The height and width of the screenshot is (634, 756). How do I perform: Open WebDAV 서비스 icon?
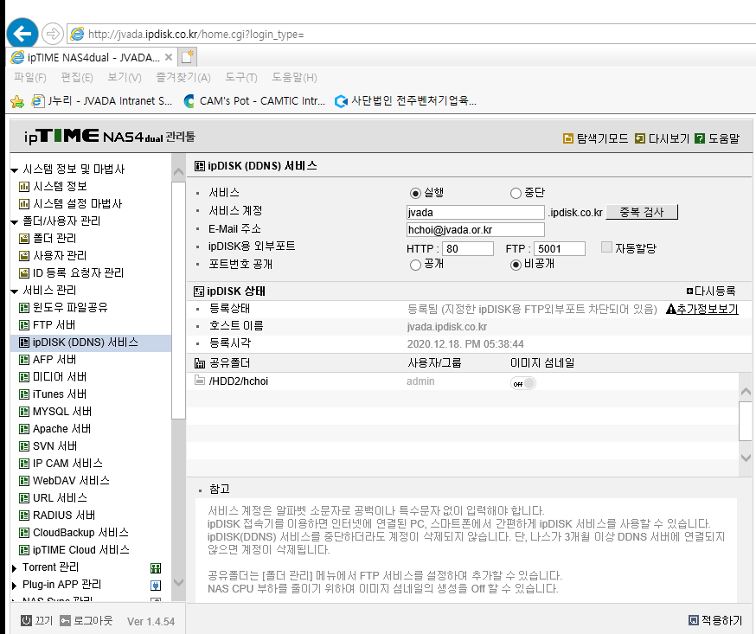pos(24,481)
